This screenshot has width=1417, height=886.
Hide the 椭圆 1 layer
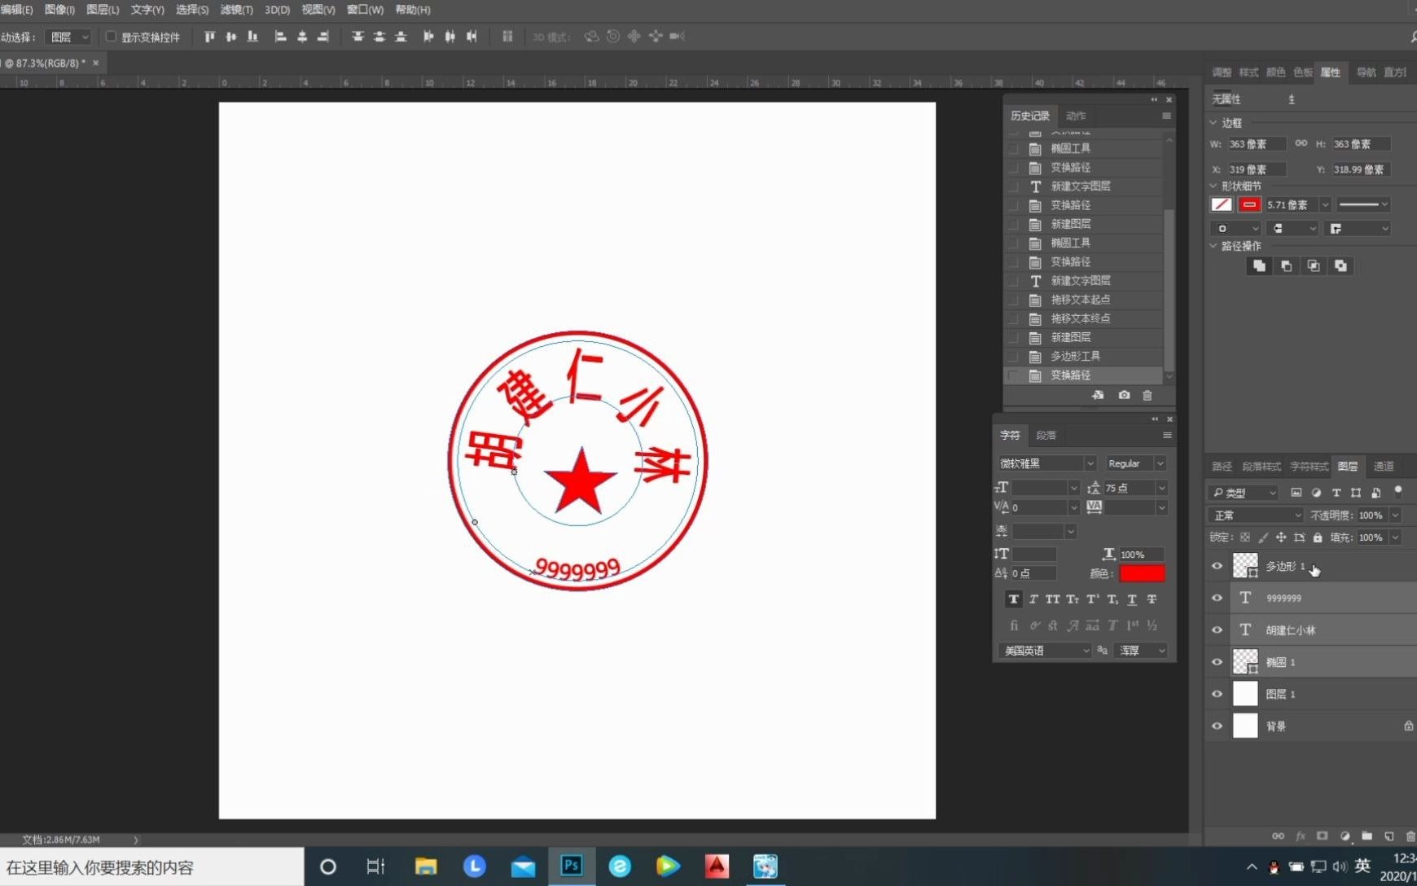(1217, 662)
